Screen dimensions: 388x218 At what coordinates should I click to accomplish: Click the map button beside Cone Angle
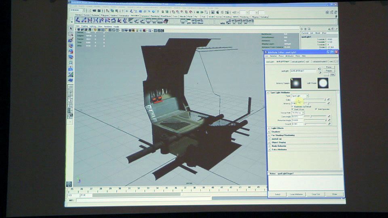click(328, 116)
